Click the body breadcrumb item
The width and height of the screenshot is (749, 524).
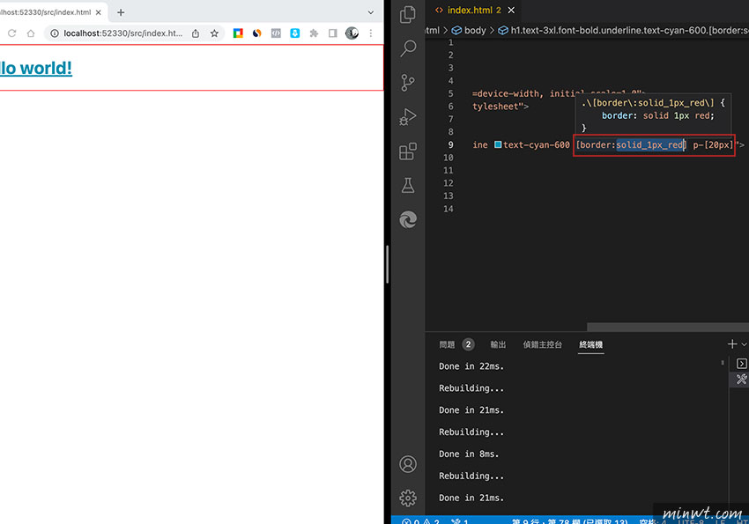[x=469, y=31]
